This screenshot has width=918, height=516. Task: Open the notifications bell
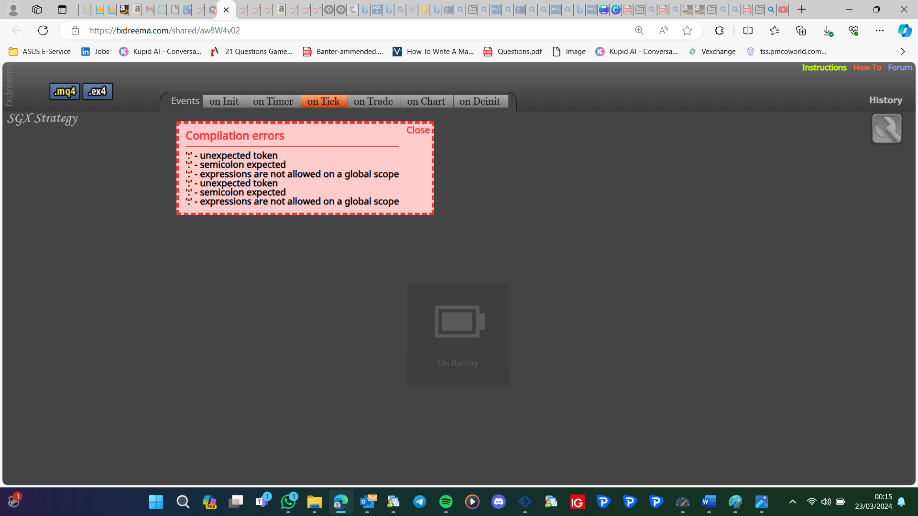pos(901,502)
